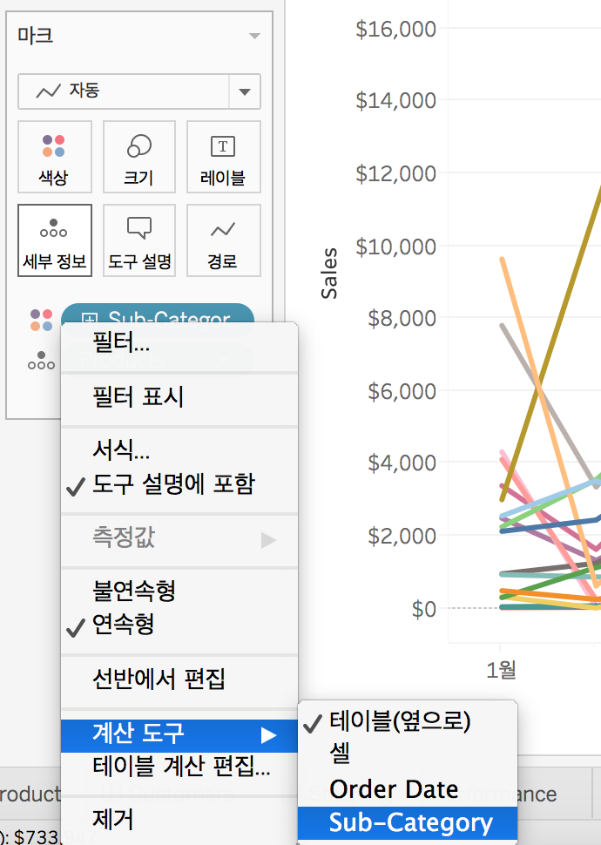The image size is (601, 845).
Task: Select the Detail (세부 정보) mark card
Action: point(55,240)
